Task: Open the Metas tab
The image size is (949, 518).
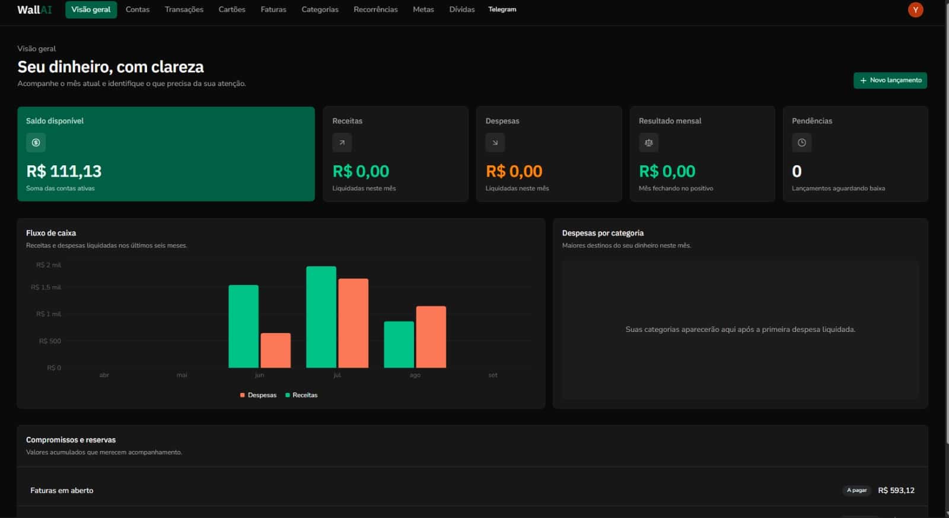Action: 423,9
